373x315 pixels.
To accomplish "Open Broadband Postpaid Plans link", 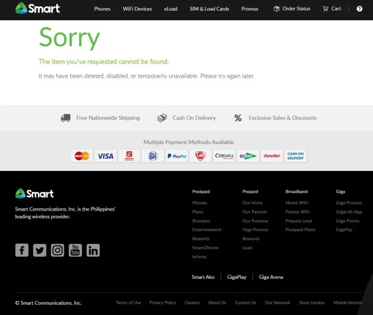I will coord(300,229).
